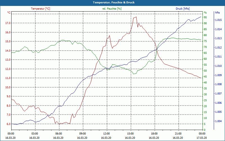Click the '9,0' temperature axis value
Screen dimensions: 225x141
point(9,96)
